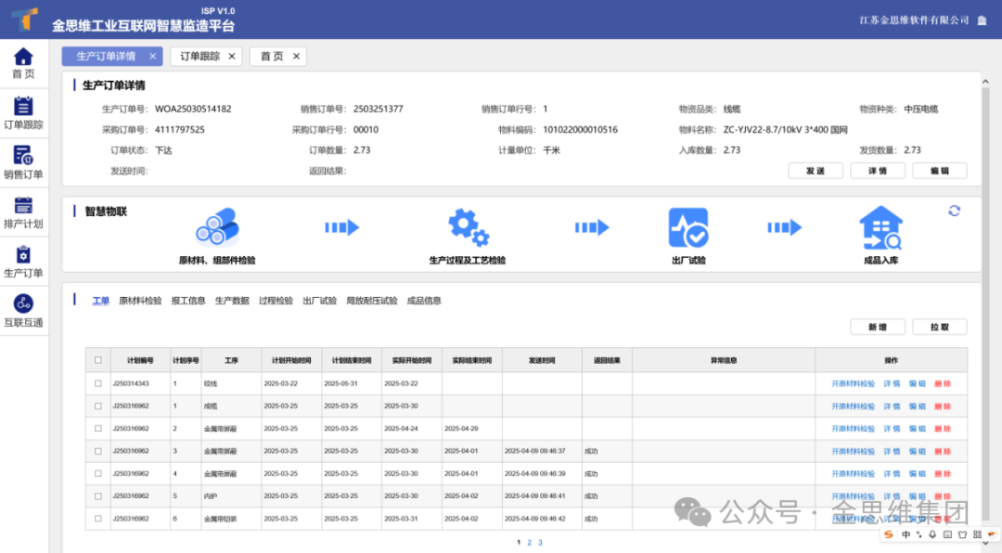Image resolution: width=1002 pixels, height=553 pixels.
Task: Open the 出厂试验 icon
Action: click(x=688, y=227)
